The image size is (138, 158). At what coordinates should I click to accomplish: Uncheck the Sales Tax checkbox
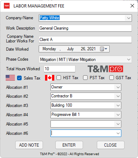pos(19,78)
